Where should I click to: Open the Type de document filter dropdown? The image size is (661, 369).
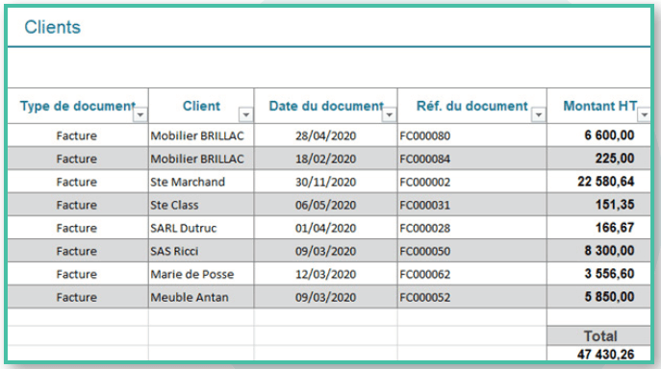coord(140,114)
